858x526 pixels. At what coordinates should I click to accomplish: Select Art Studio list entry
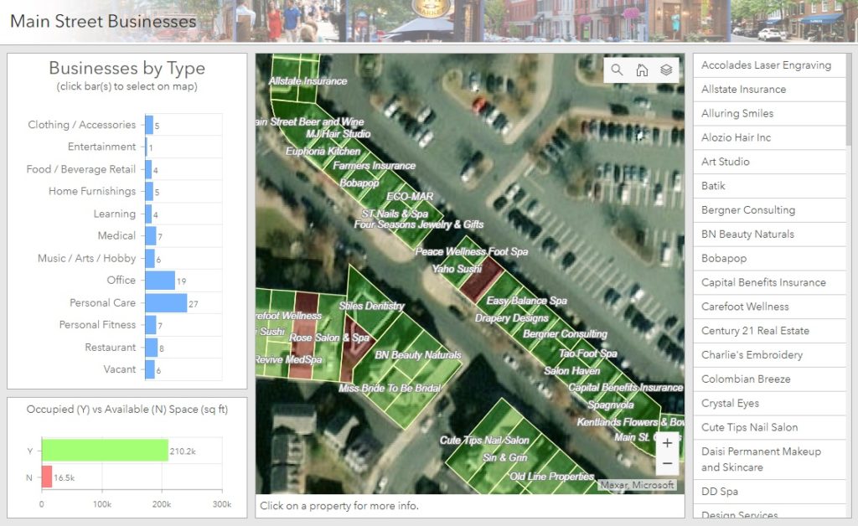click(x=769, y=162)
